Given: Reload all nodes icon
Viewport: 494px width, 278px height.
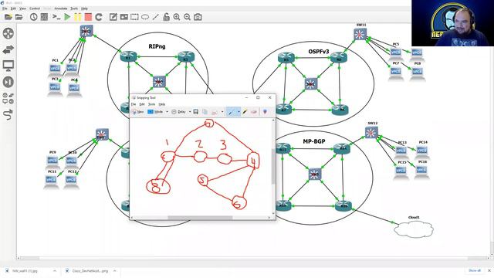Looking at the screenshot, I should pyautogui.click(x=99, y=17).
